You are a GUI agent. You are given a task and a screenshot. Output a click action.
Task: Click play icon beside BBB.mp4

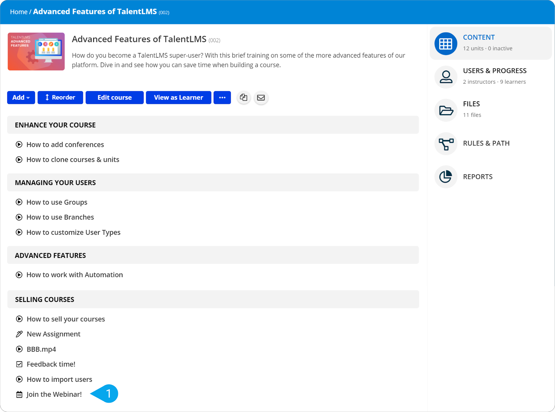pyautogui.click(x=19, y=349)
